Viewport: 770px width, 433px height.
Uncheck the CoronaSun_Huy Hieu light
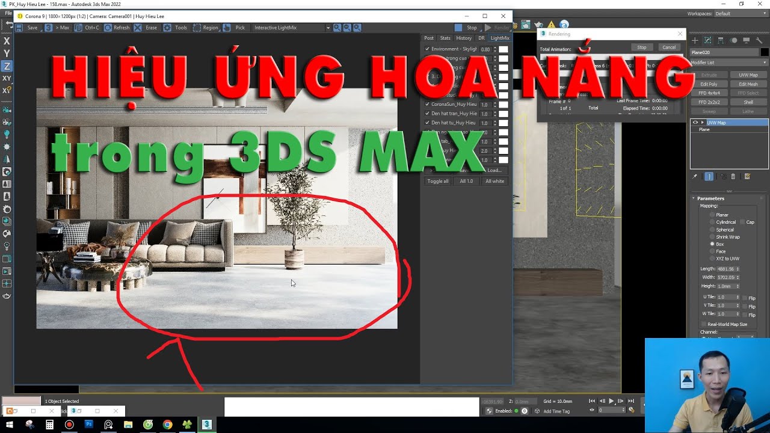[x=427, y=104]
